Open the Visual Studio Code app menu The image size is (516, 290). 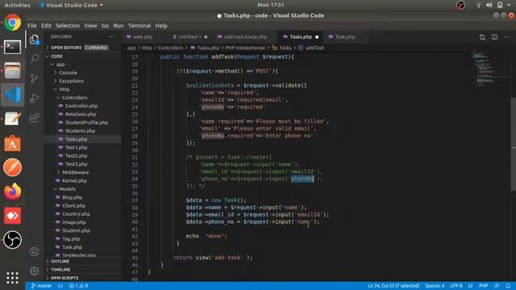point(71,6)
